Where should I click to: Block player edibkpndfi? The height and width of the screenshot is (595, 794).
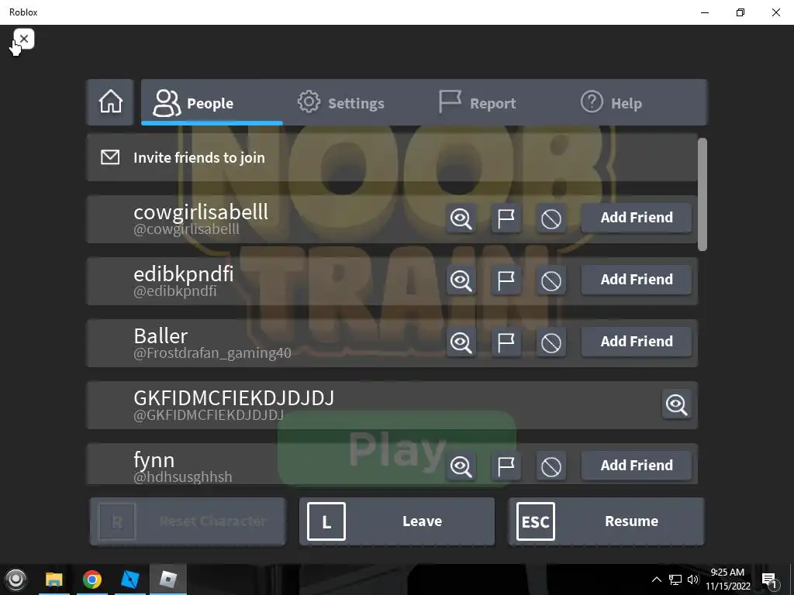(551, 280)
